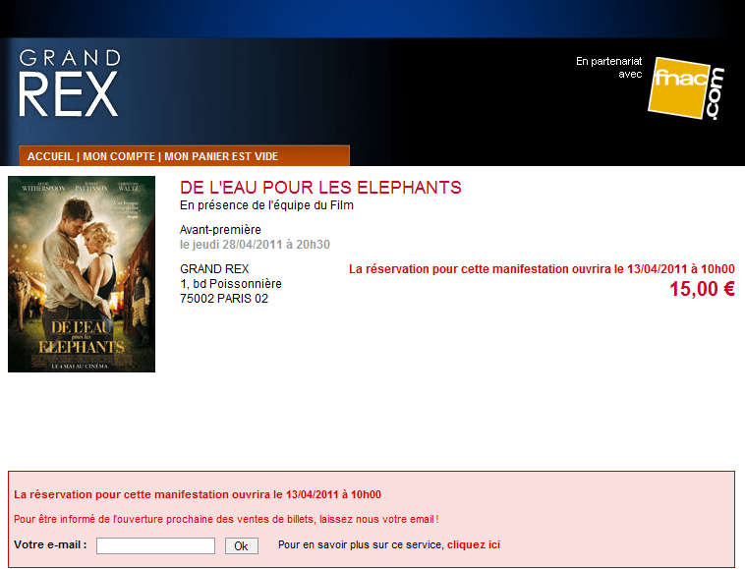Viewport: 745px width, 569px height.
Task: Follow the 'cliquez ici' link
Action: pyautogui.click(x=474, y=544)
